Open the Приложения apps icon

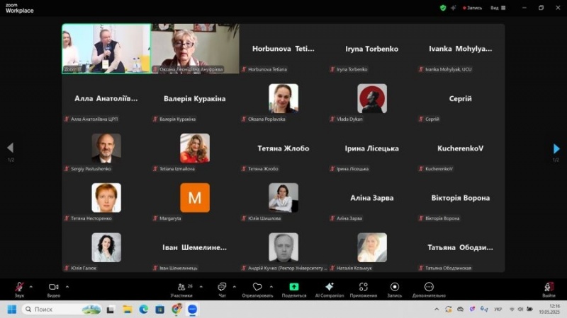point(363,287)
